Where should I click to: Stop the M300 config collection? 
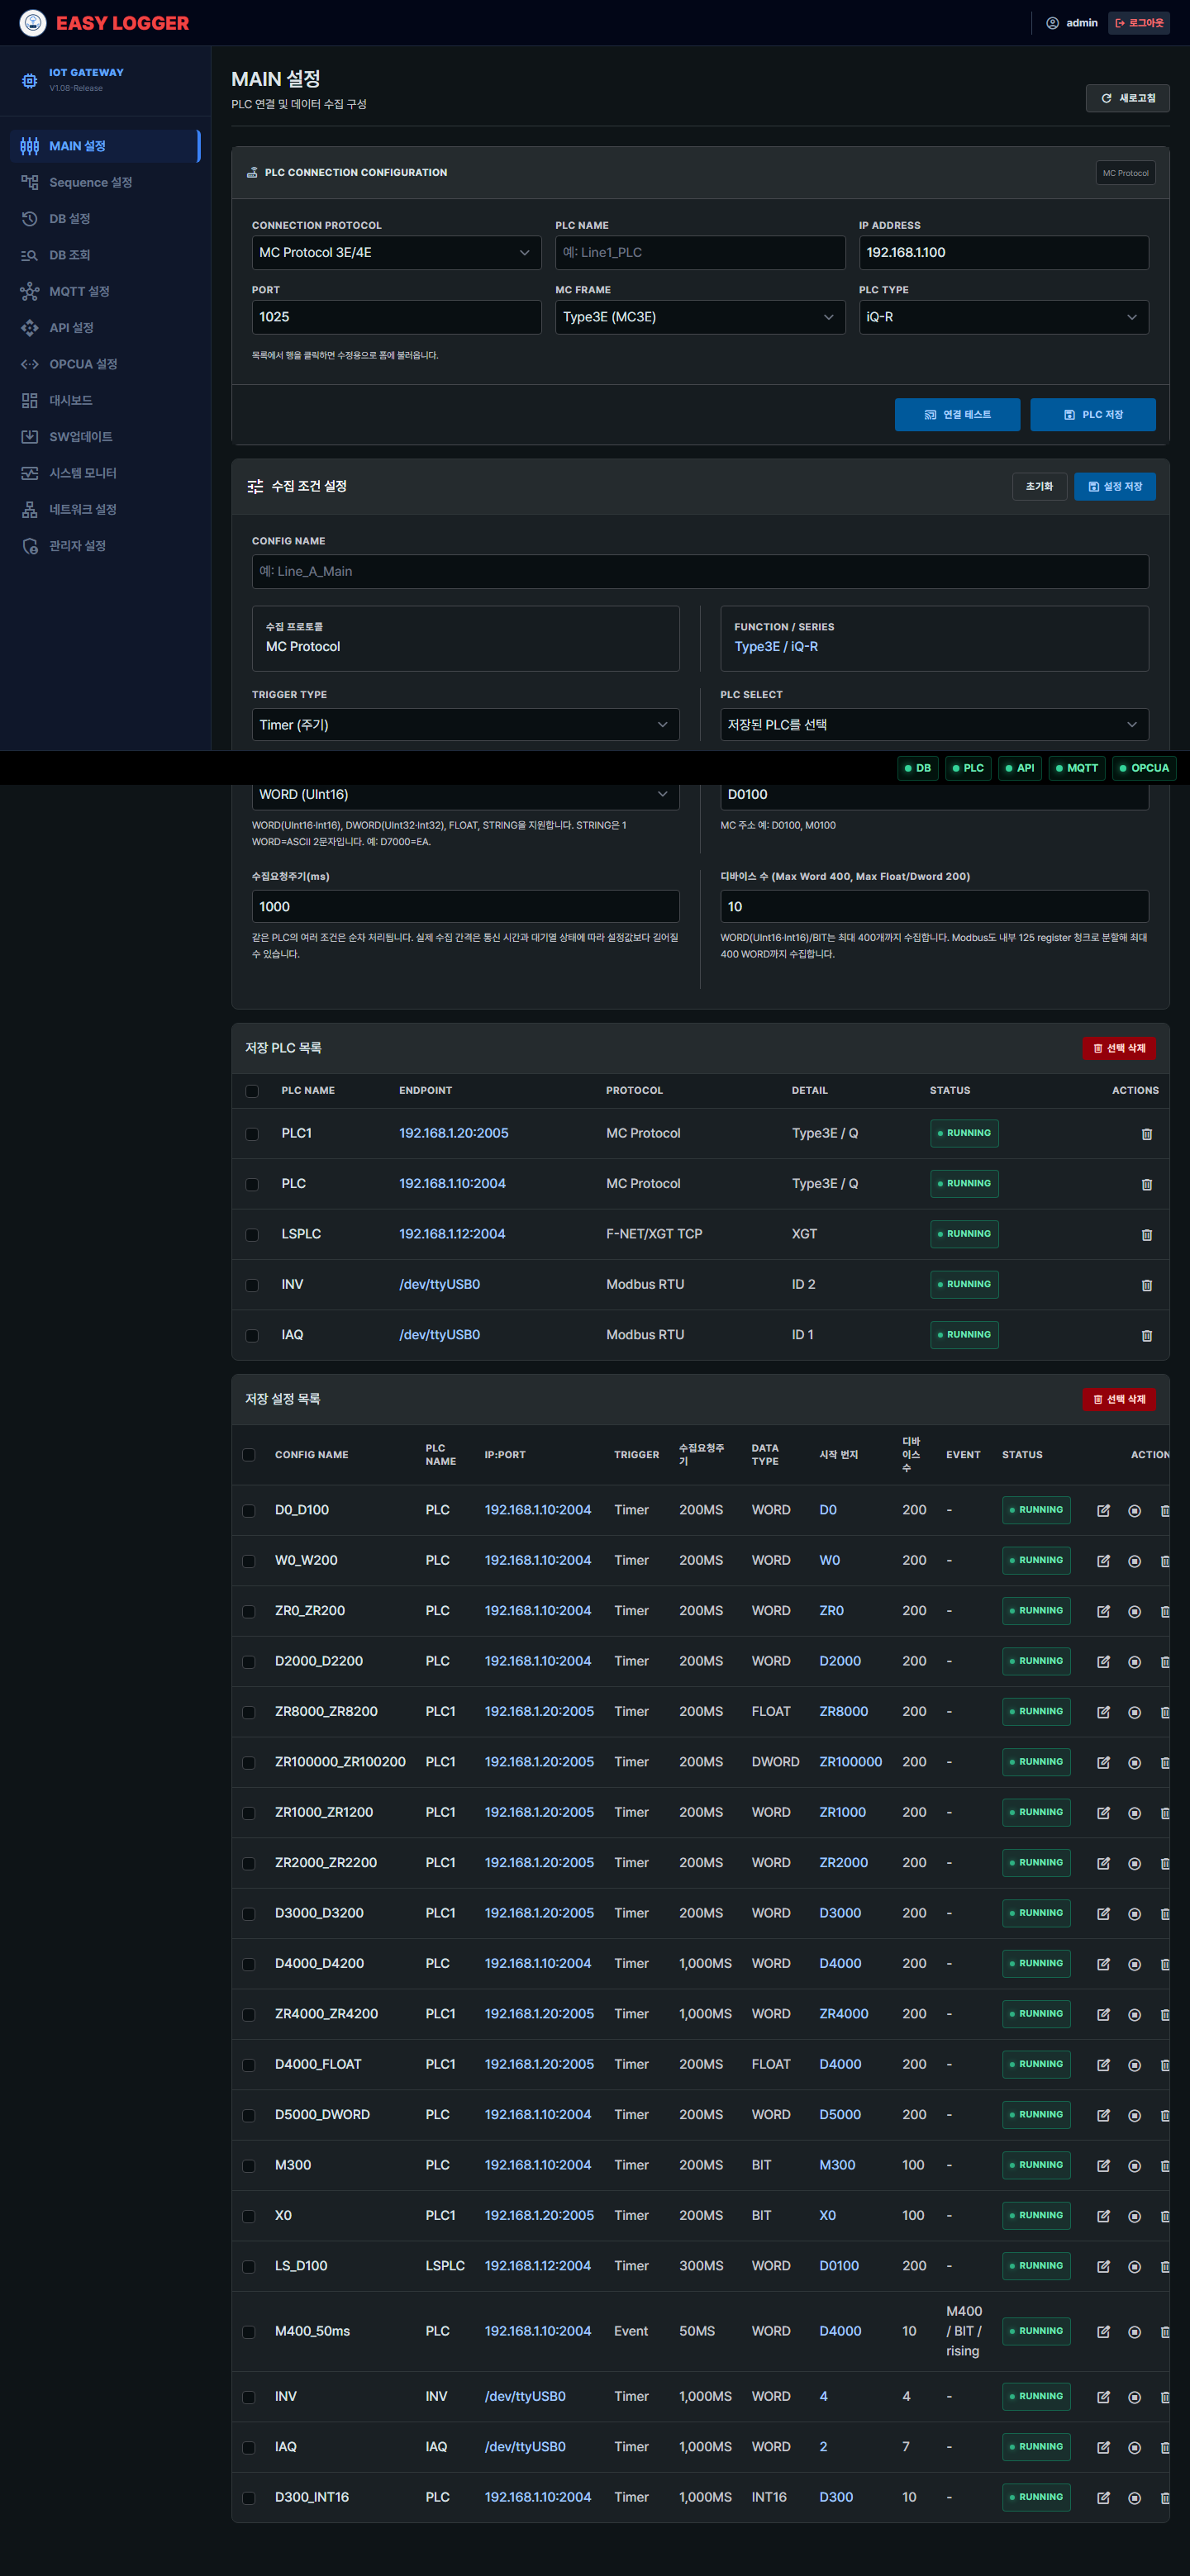(1134, 2165)
